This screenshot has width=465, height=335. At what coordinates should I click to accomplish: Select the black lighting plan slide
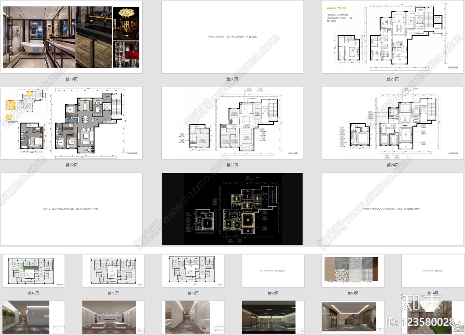click(232, 209)
